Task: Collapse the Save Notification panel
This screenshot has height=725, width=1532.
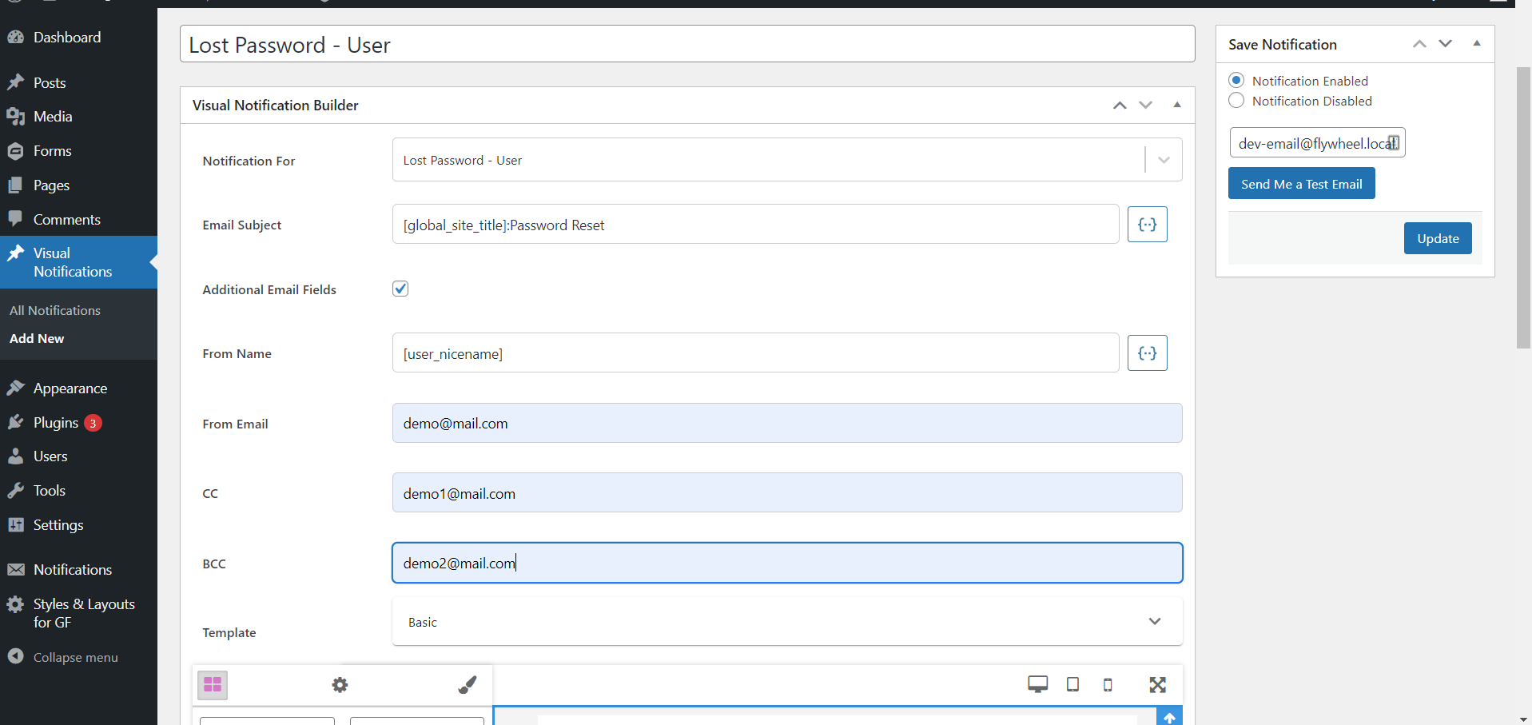Action: [x=1476, y=43]
